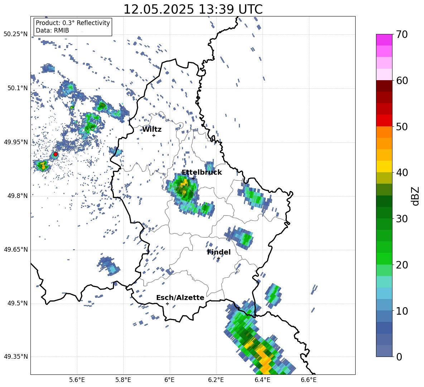Click the bright red colorbar segment above 50
Image resolution: width=424 pixels, height=387 pixels.
[384, 121]
